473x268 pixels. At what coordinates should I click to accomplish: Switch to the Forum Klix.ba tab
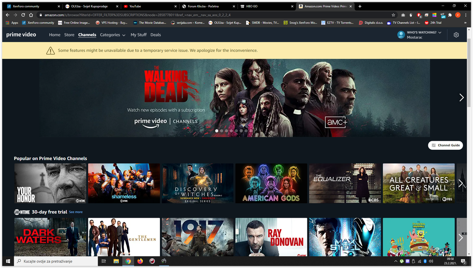(208, 6)
